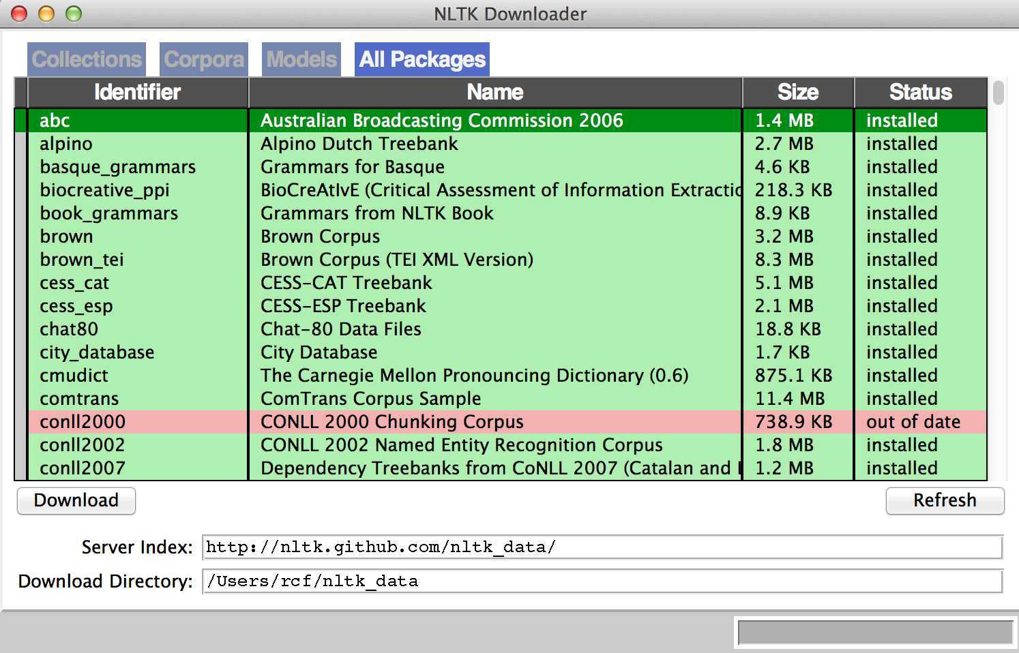Screen dimensions: 1019x653
Task: Click the Download Directory path field
Action: point(602,581)
